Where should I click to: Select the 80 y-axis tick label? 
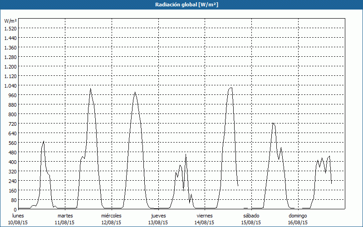[x=14, y=200]
